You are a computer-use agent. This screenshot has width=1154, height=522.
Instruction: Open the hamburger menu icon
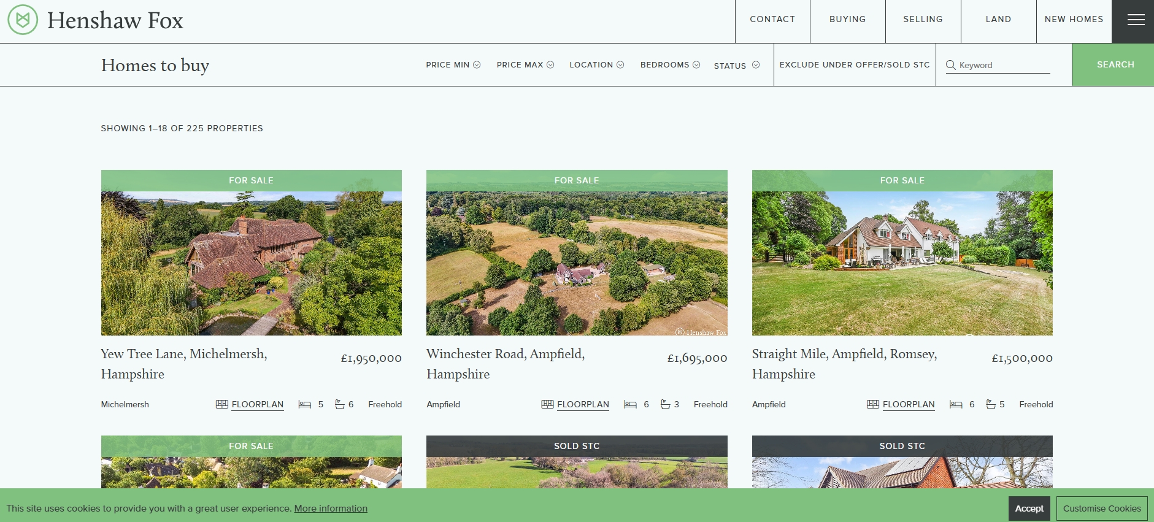click(1136, 20)
